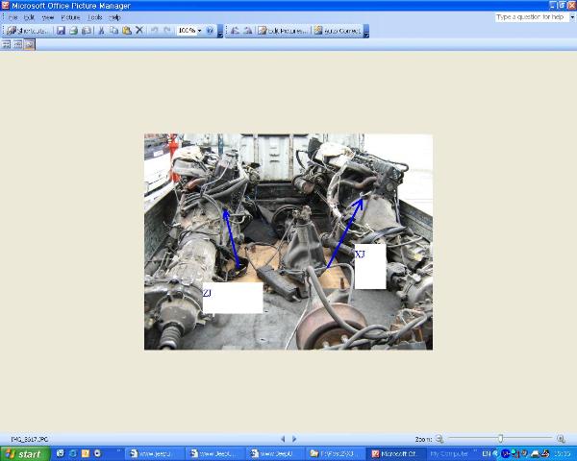Click the blue Help question mark icon

(x=210, y=31)
